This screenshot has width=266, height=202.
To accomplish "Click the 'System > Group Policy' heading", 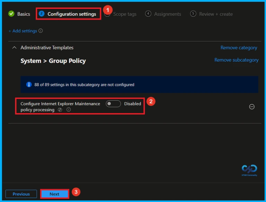I will (53, 61).
